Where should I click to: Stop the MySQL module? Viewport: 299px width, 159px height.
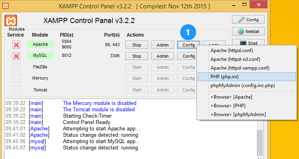[x=137, y=56]
